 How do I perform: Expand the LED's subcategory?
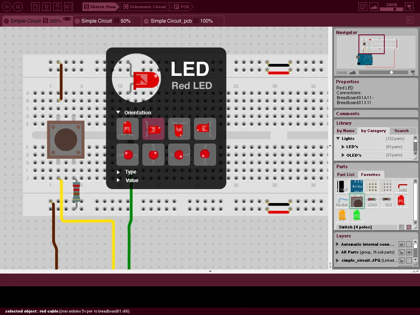point(343,147)
